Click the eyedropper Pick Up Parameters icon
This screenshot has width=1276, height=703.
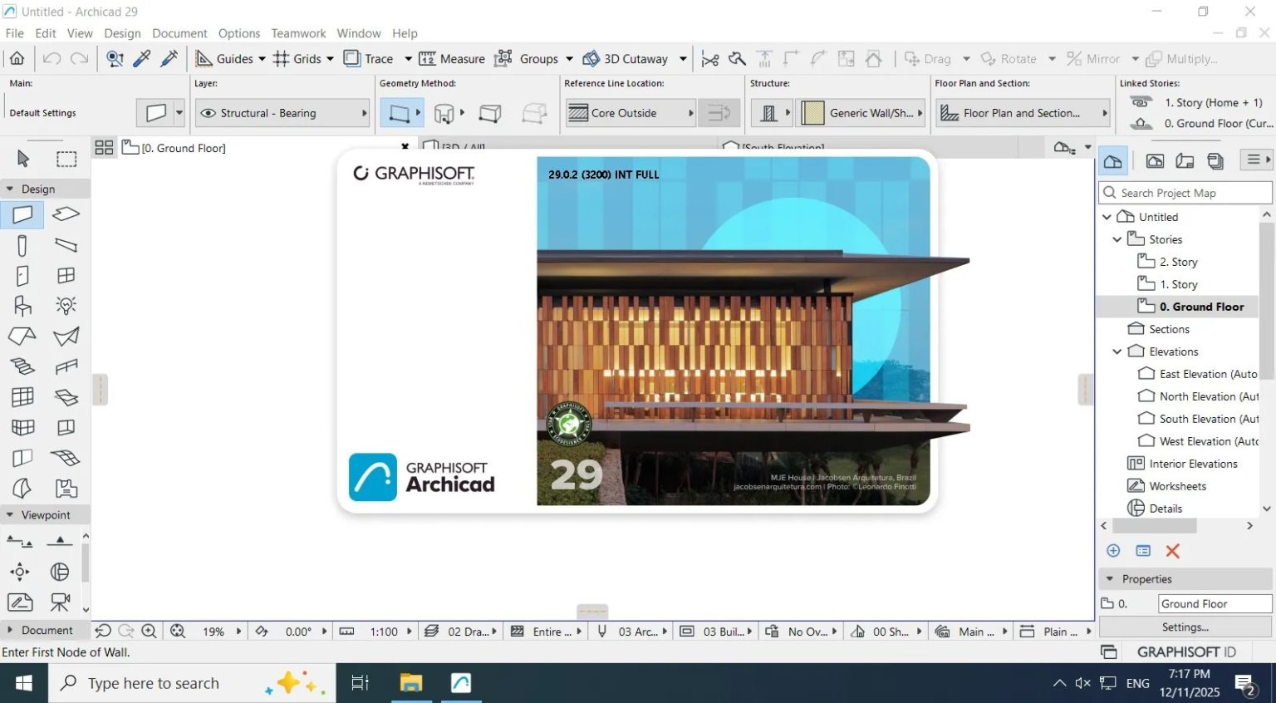point(142,59)
